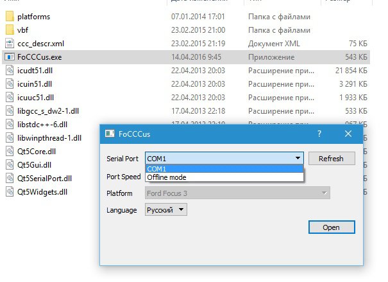Viewport: 388px width, 282px height.
Task: Click the FoCCCus dialog title bar icon
Action: click(110, 134)
